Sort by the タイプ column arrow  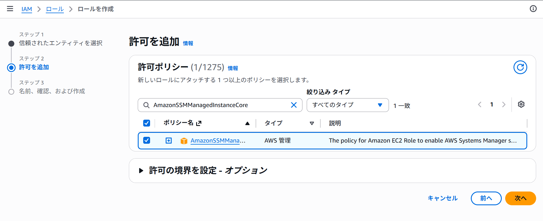[312, 123]
